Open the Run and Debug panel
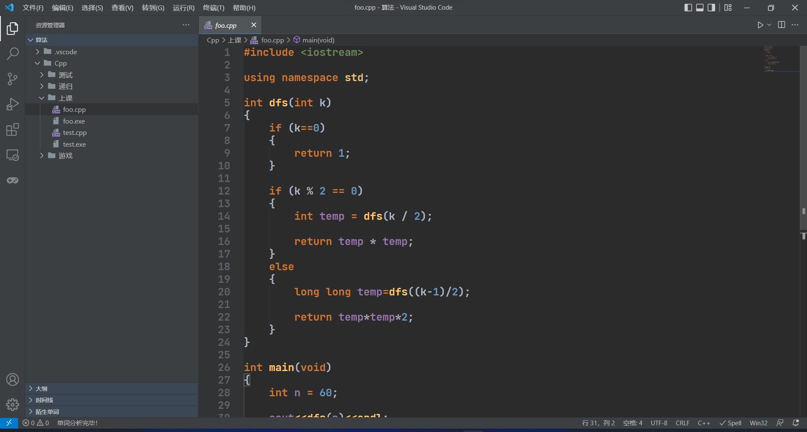 click(13, 104)
